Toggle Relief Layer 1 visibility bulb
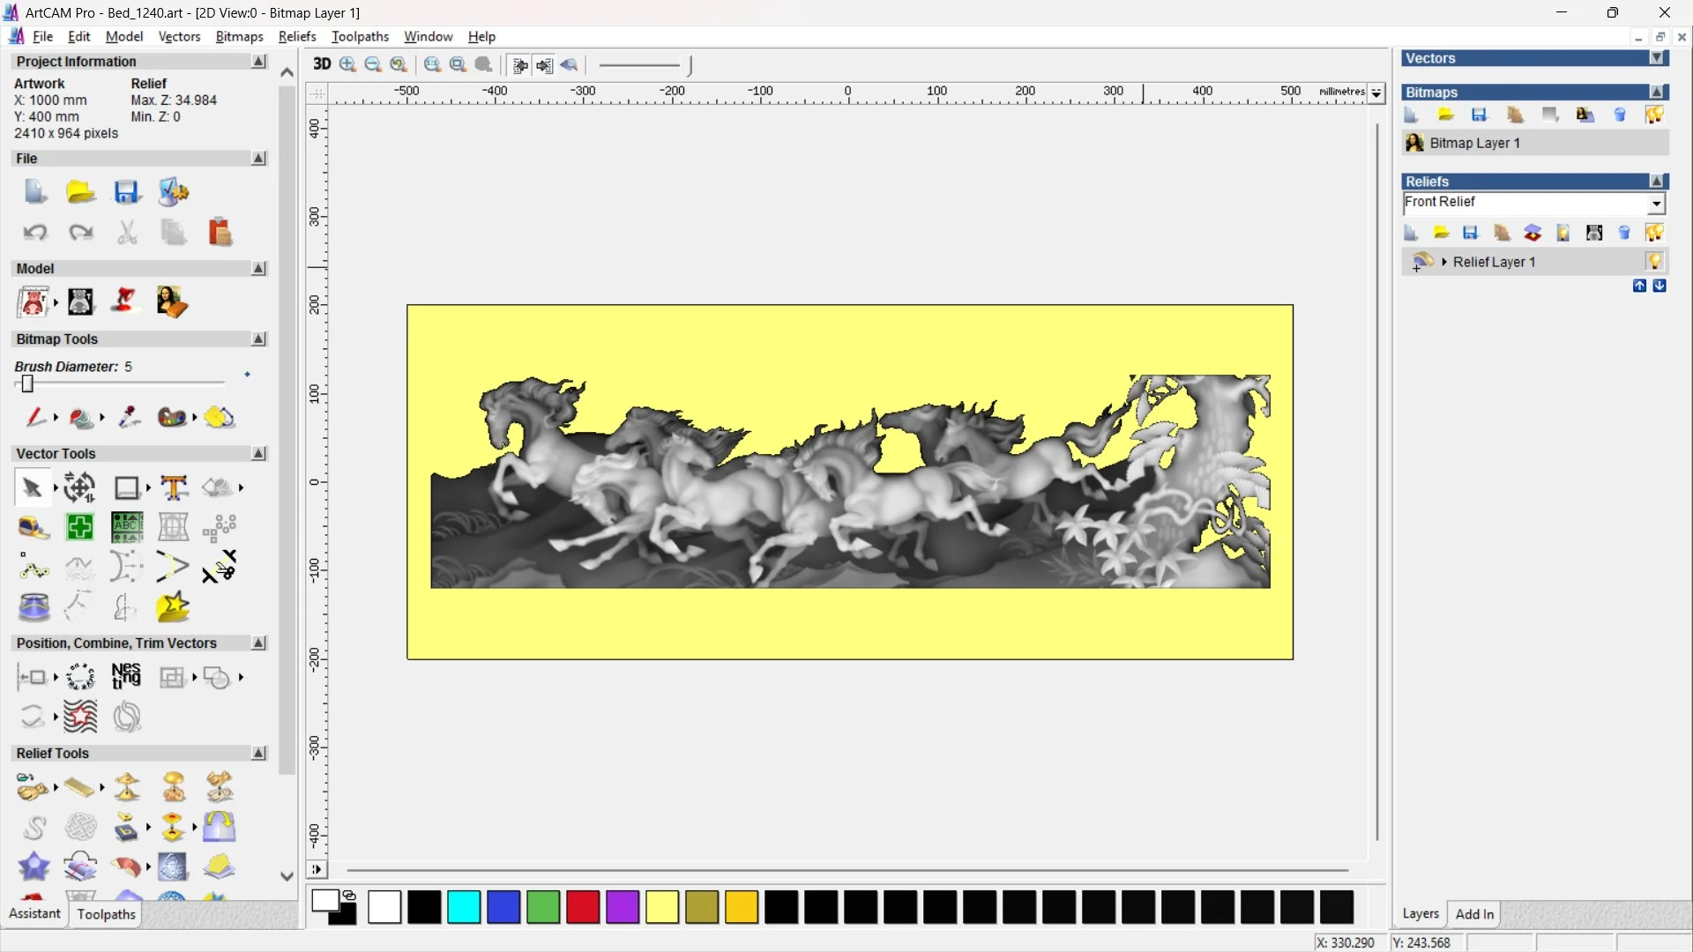1693x952 pixels. point(1654,262)
